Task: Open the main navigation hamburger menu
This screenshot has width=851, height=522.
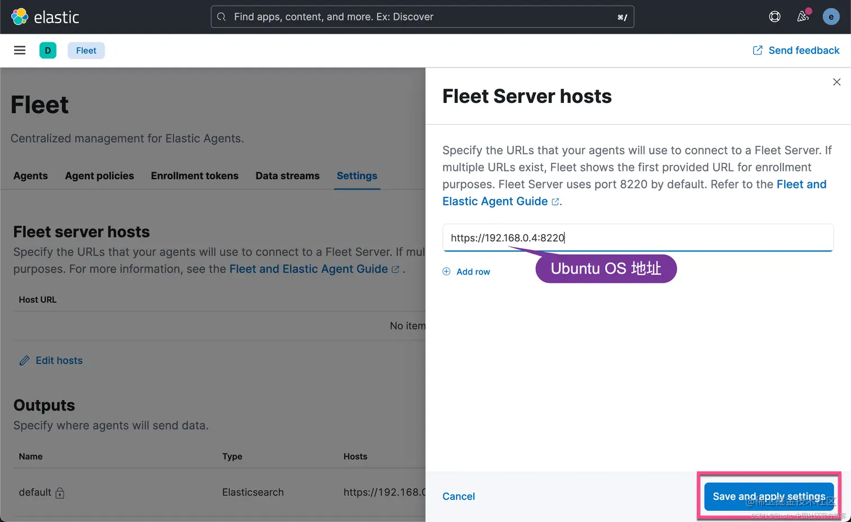Action: [20, 50]
